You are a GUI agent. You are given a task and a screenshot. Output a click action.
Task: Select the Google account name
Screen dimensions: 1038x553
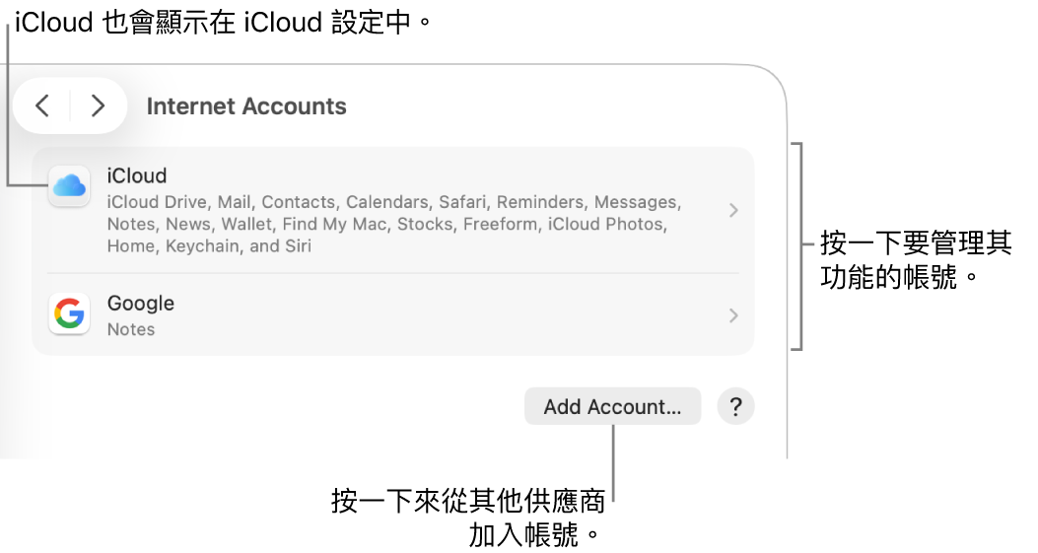141,304
